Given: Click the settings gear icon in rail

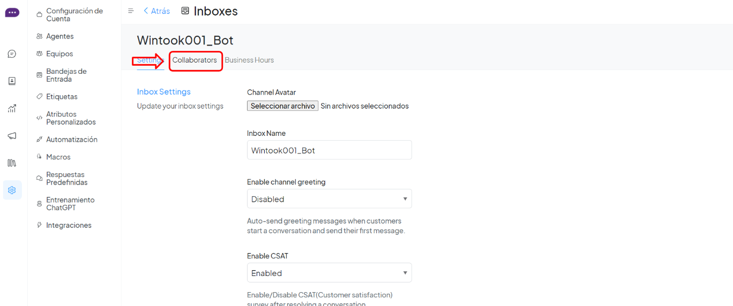Looking at the screenshot, I should [x=12, y=190].
